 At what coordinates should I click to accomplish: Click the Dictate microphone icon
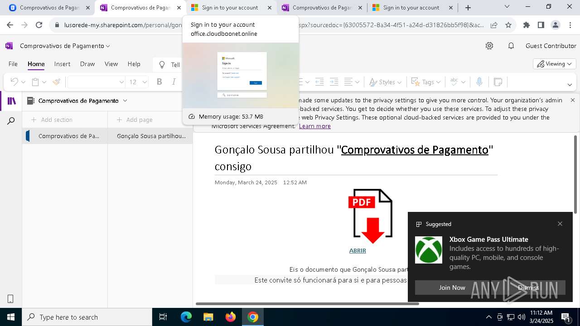(x=479, y=82)
